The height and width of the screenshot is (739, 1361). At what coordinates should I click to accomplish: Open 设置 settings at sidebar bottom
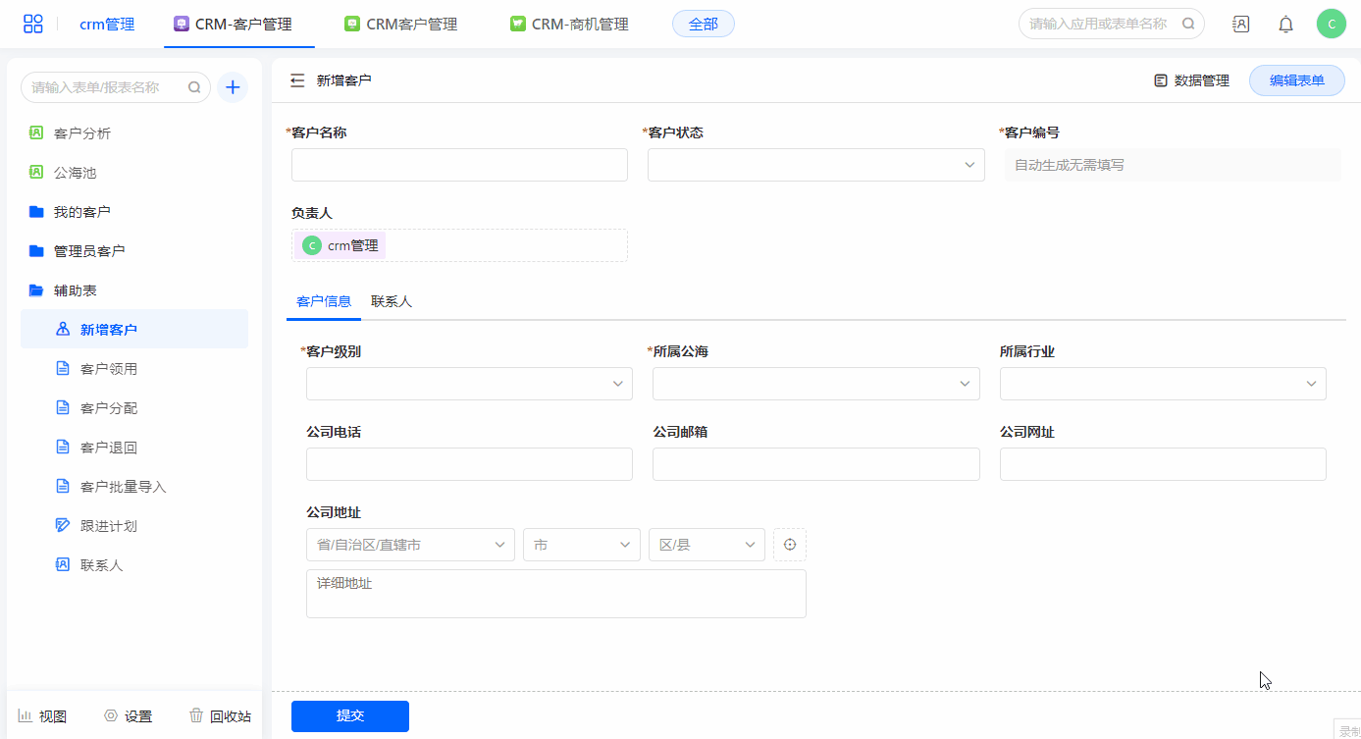(x=129, y=716)
